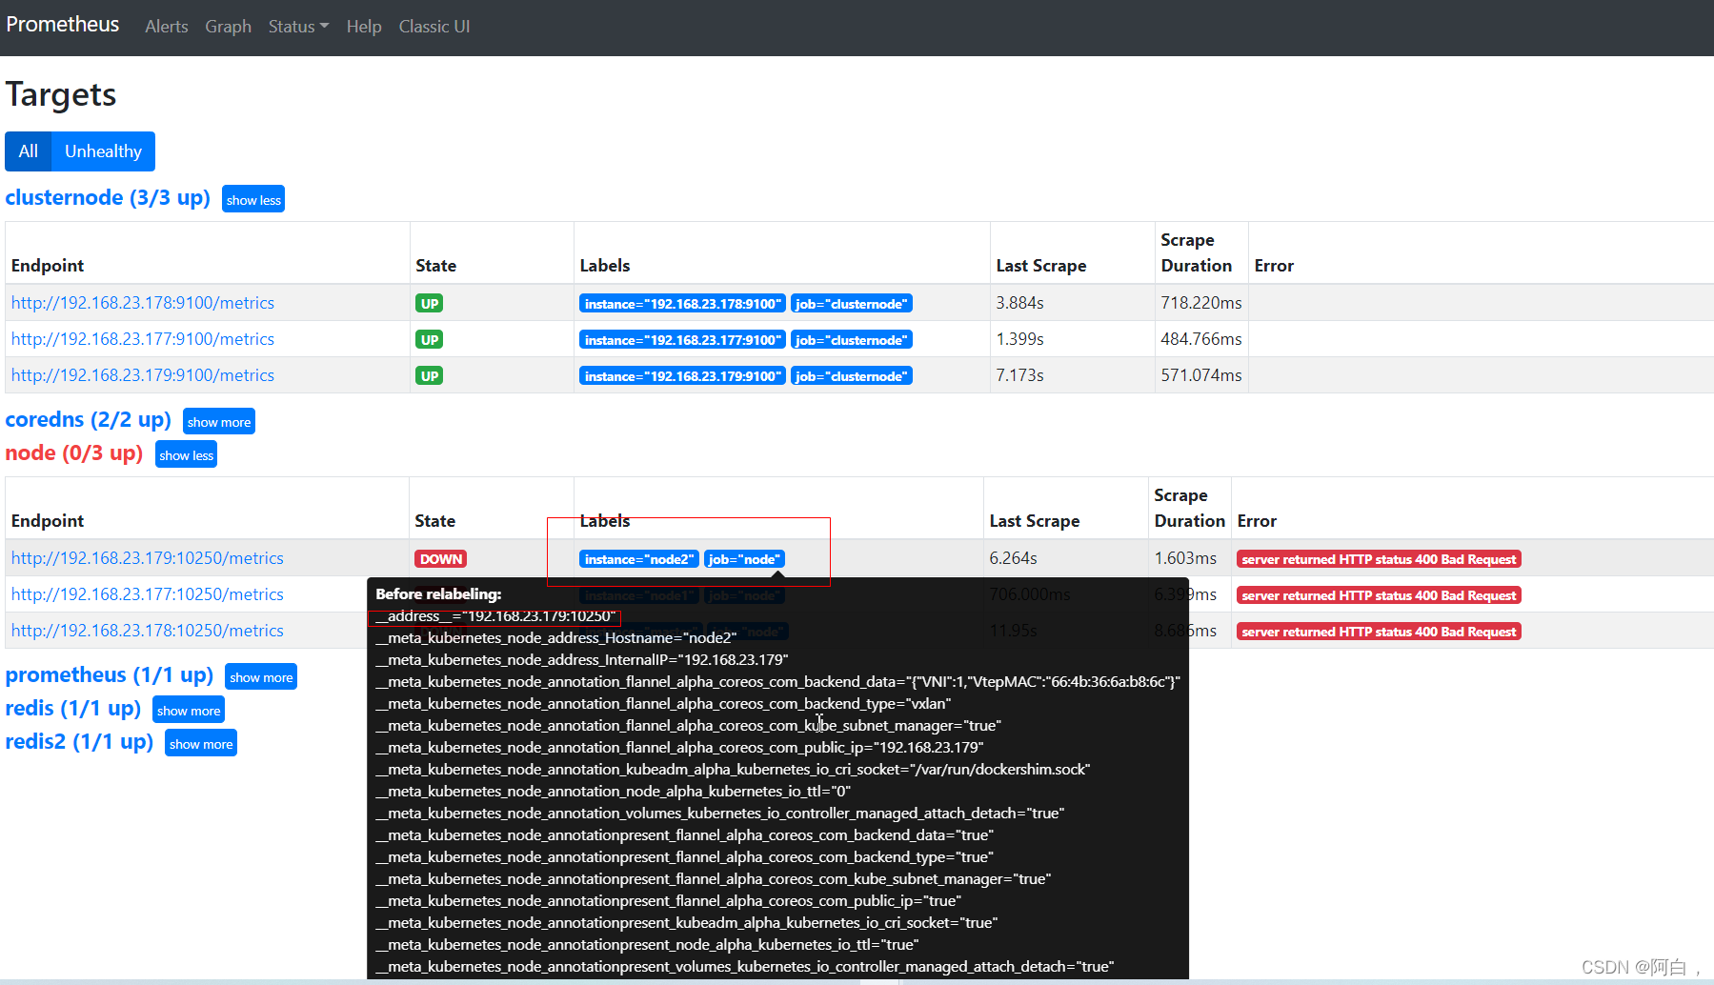The image size is (1714, 985).
Task: Click error badge in 192.168.23.179:10250 row
Action: click(1379, 559)
